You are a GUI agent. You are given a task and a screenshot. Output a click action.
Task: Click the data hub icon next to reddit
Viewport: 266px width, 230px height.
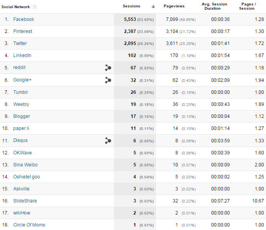click(108, 68)
